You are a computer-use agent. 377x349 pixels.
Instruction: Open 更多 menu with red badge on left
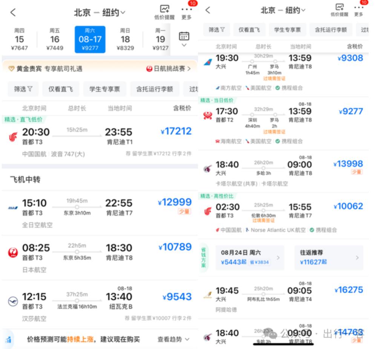(x=186, y=12)
